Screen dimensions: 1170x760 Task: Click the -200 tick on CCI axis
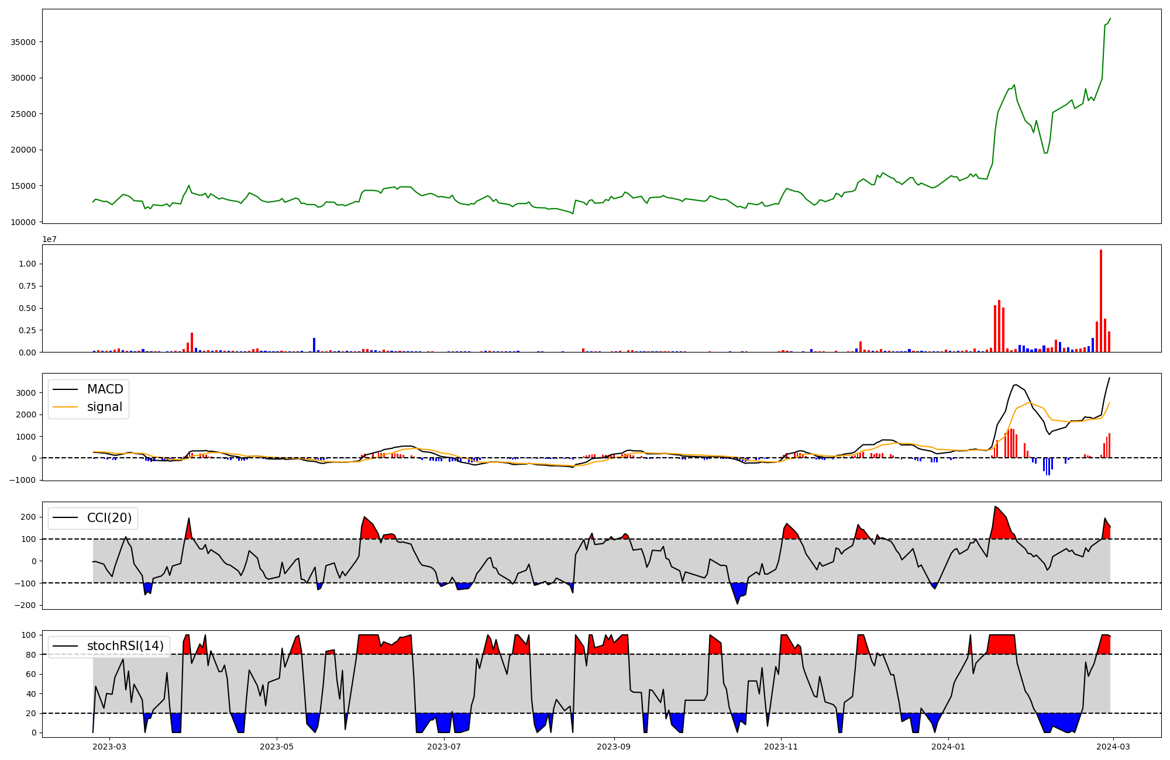pyautogui.click(x=25, y=606)
